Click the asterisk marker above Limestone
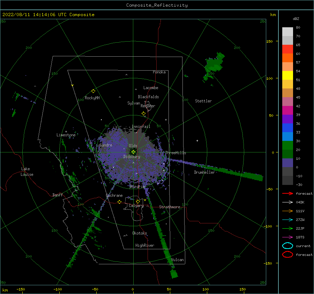The width and height of the screenshot is (314, 294). 66,132
